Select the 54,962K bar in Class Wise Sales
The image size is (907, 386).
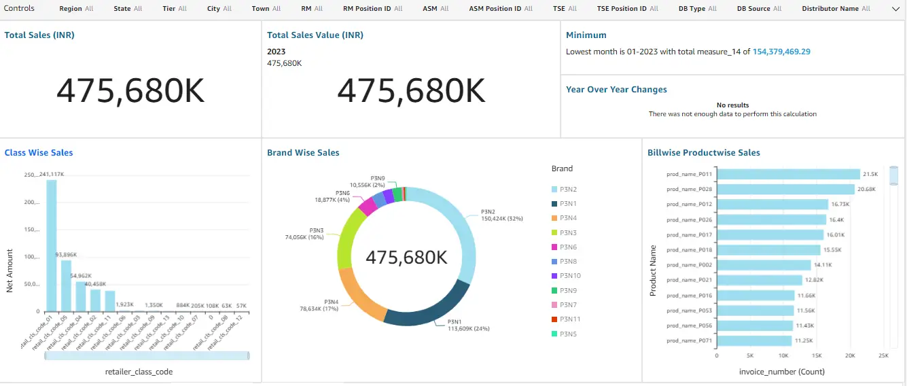point(81,296)
